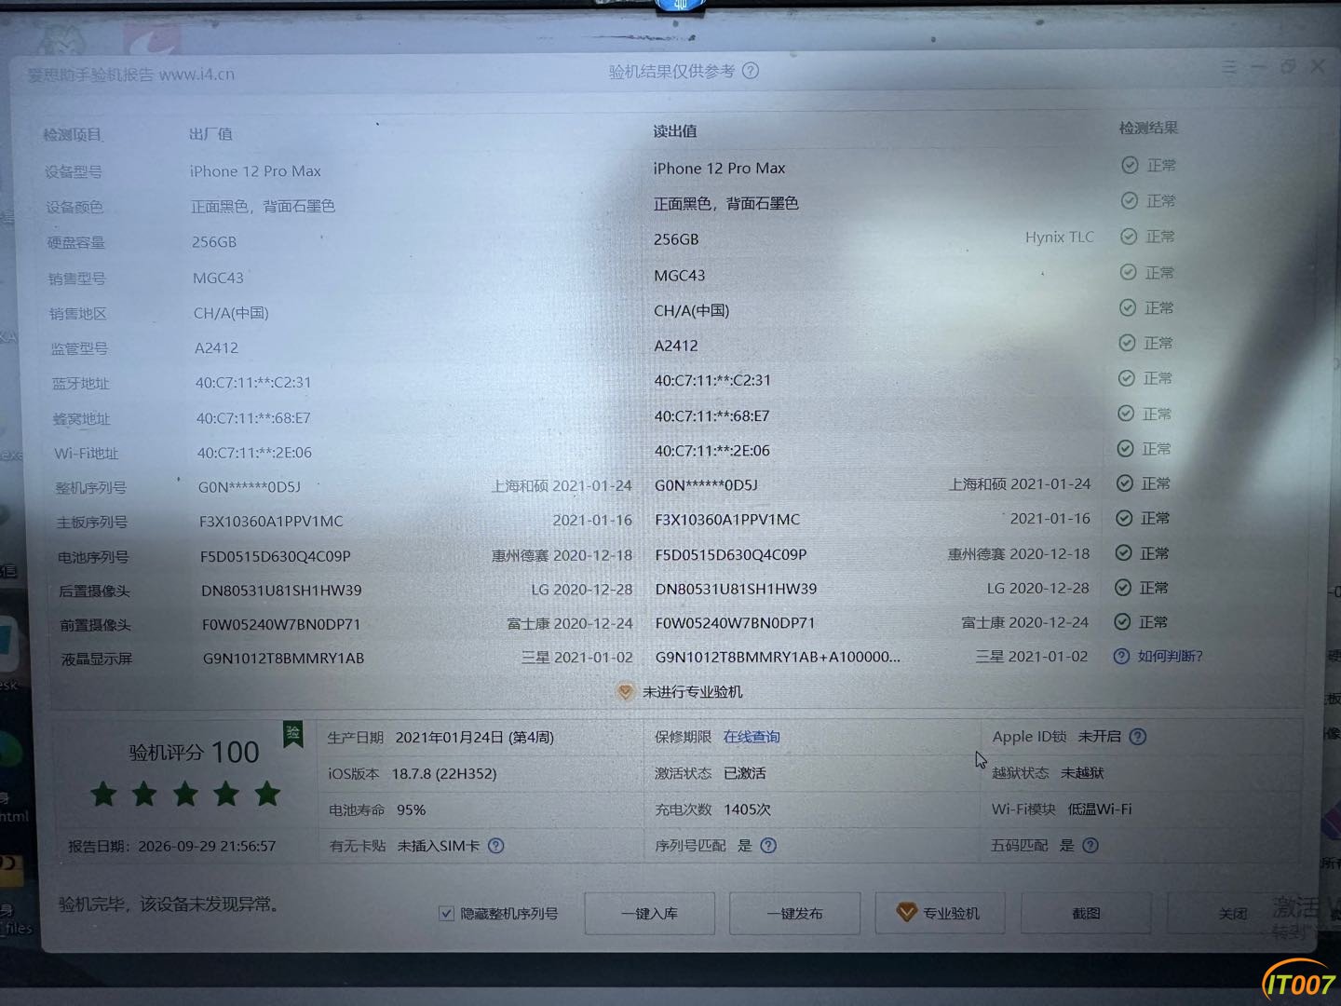Click help icon next to 验机结果仅供参考
The image size is (1341, 1006).
click(751, 71)
